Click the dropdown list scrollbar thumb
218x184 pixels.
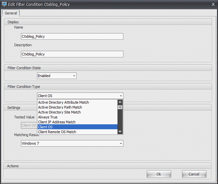click(120, 107)
